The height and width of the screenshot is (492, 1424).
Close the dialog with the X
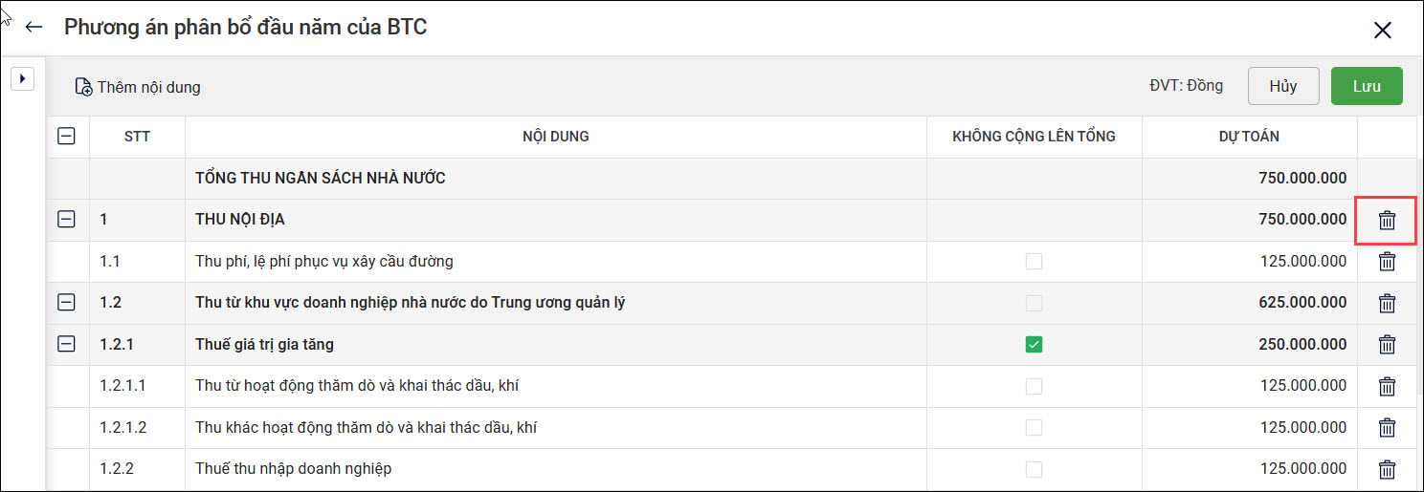click(1382, 31)
